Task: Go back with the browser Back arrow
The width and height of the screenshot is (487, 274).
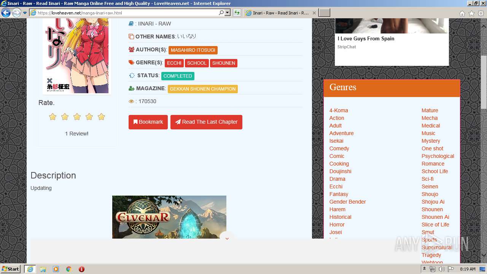Action: pos(6,13)
